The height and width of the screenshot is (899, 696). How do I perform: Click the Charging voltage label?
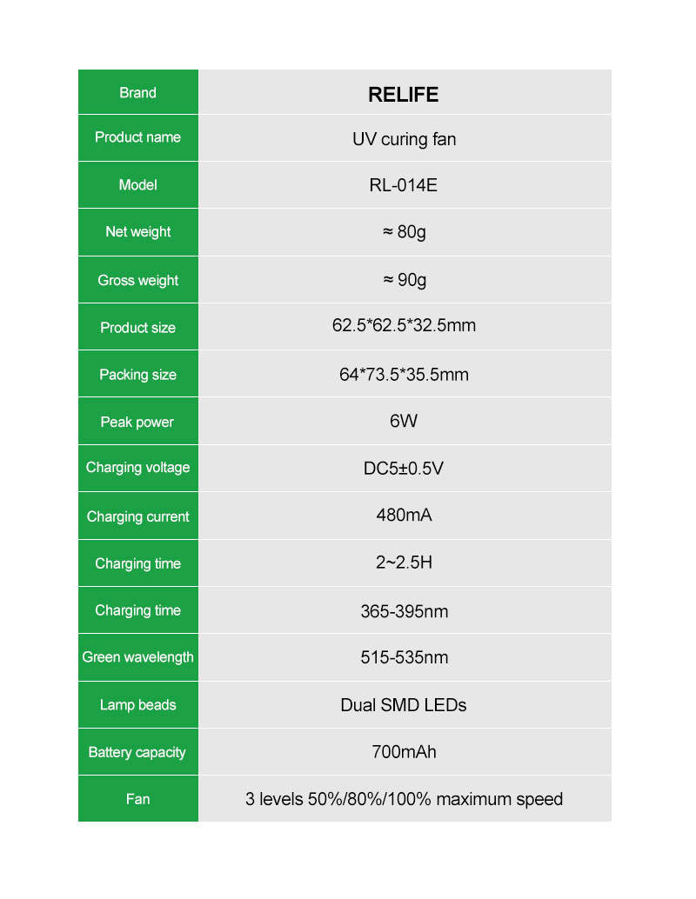tap(137, 468)
